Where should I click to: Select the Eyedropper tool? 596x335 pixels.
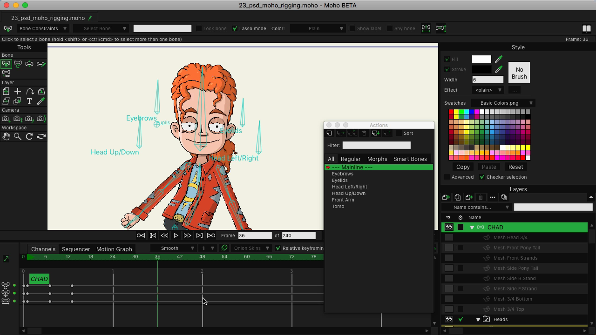[x=41, y=101]
